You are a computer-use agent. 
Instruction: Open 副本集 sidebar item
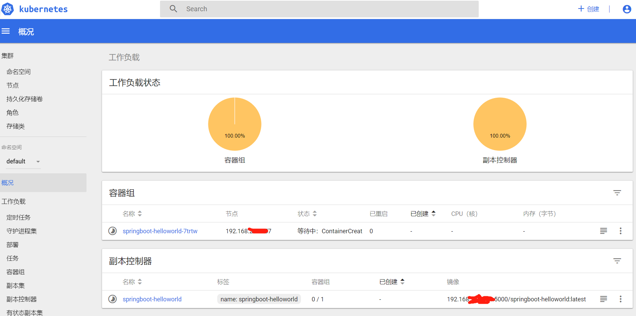[x=15, y=286]
